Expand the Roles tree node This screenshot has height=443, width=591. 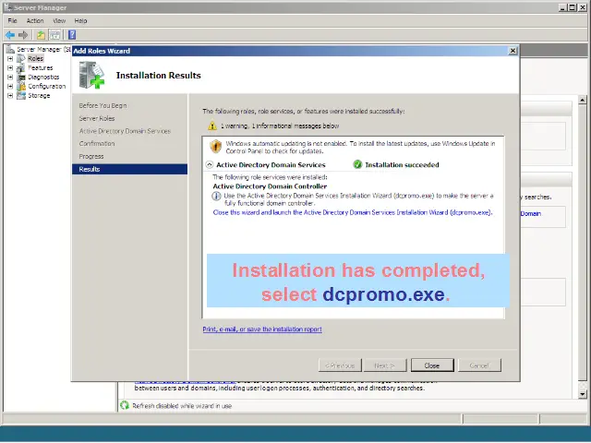[x=10, y=59]
